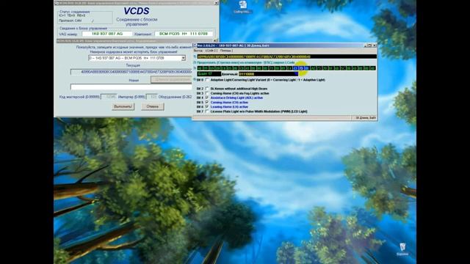
Task: Click the Байт 17 label box
Action: click(209, 74)
